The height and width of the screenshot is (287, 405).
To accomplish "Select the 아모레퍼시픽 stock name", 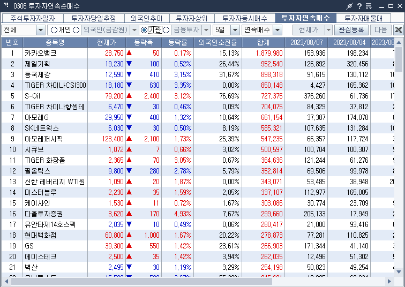I will (x=43, y=139).
